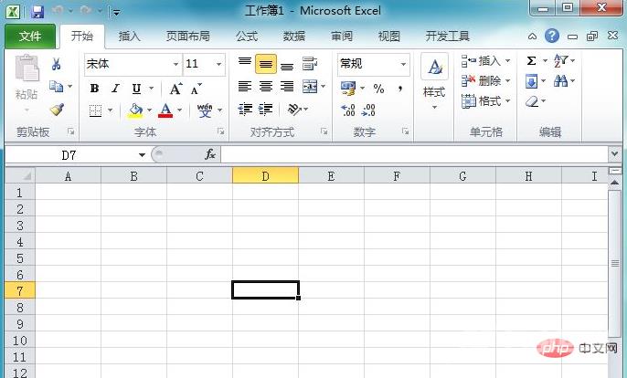
Task: Toggle Bold formatting
Action: (x=94, y=89)
